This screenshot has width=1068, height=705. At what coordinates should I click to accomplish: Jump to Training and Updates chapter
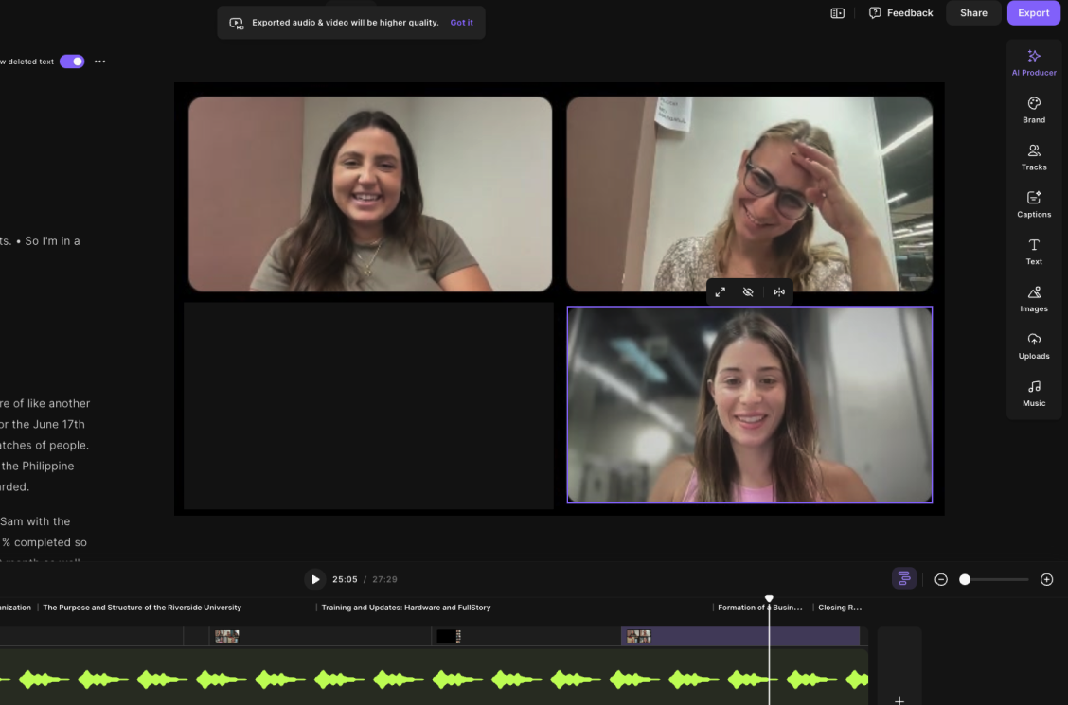405,608
